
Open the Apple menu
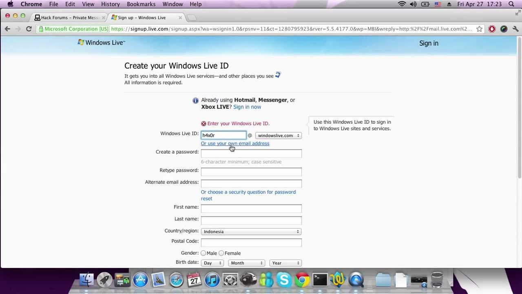[10, 4]
